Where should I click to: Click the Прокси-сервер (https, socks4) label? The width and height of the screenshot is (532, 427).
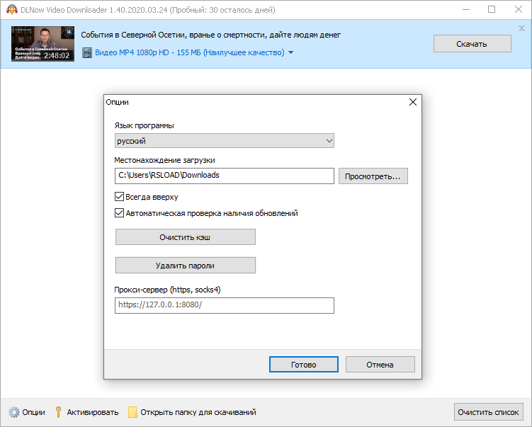(x=167, y=290)
